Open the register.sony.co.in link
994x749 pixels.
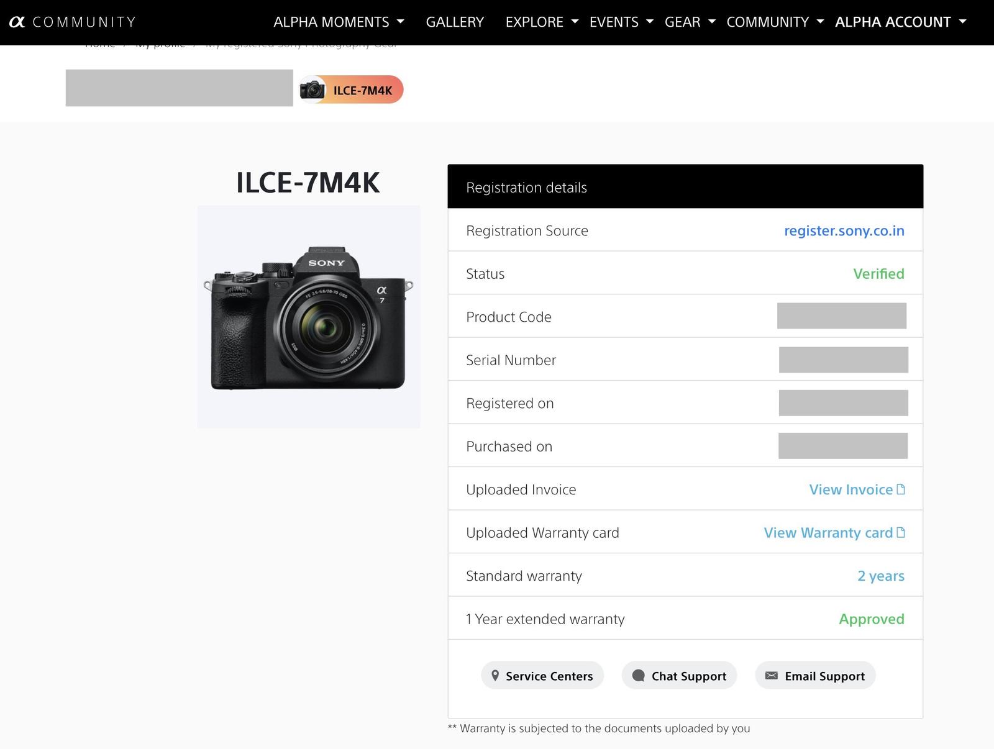pos(844,230)
